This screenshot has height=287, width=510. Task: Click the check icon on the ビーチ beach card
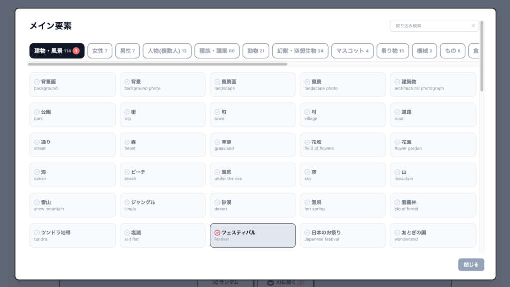126,172
